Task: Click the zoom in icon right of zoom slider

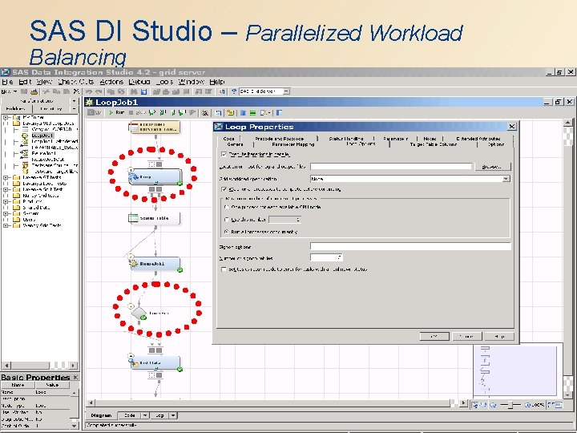Action: click(527, 405)
